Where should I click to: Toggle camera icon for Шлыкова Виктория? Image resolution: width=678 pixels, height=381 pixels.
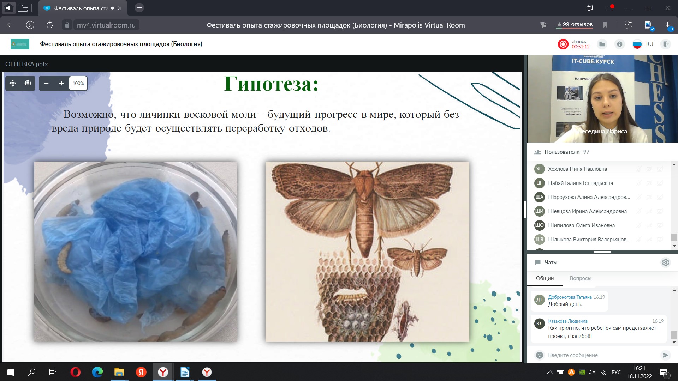pos(649,240)
